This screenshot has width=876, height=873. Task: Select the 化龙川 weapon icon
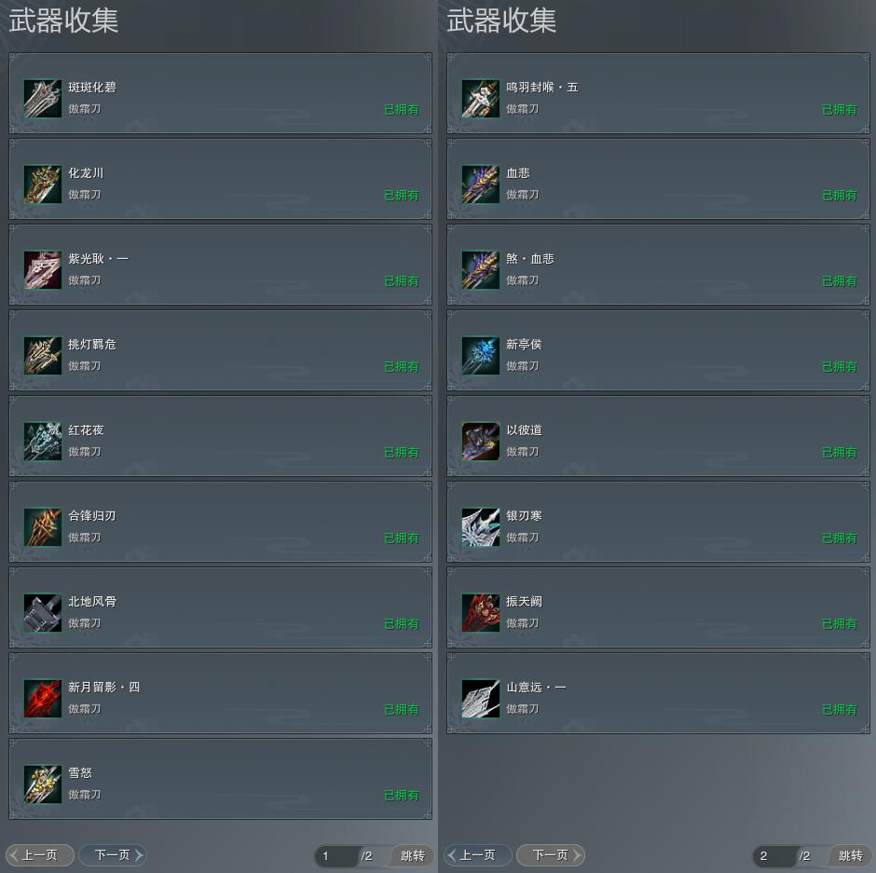43,184
